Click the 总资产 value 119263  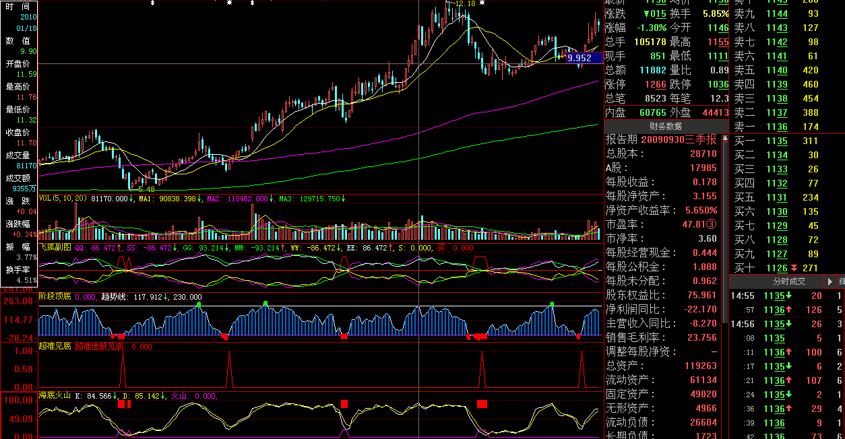699,366
